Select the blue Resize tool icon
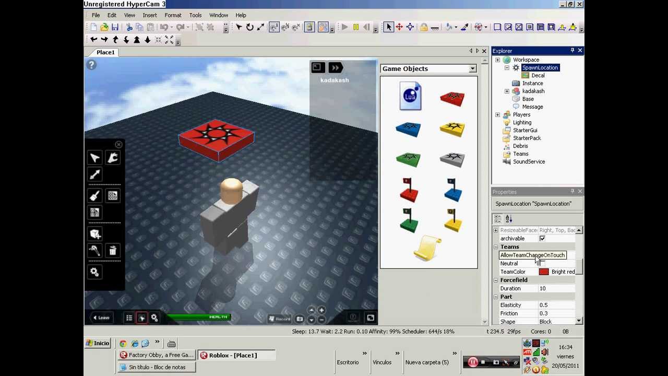 [410, 27]
